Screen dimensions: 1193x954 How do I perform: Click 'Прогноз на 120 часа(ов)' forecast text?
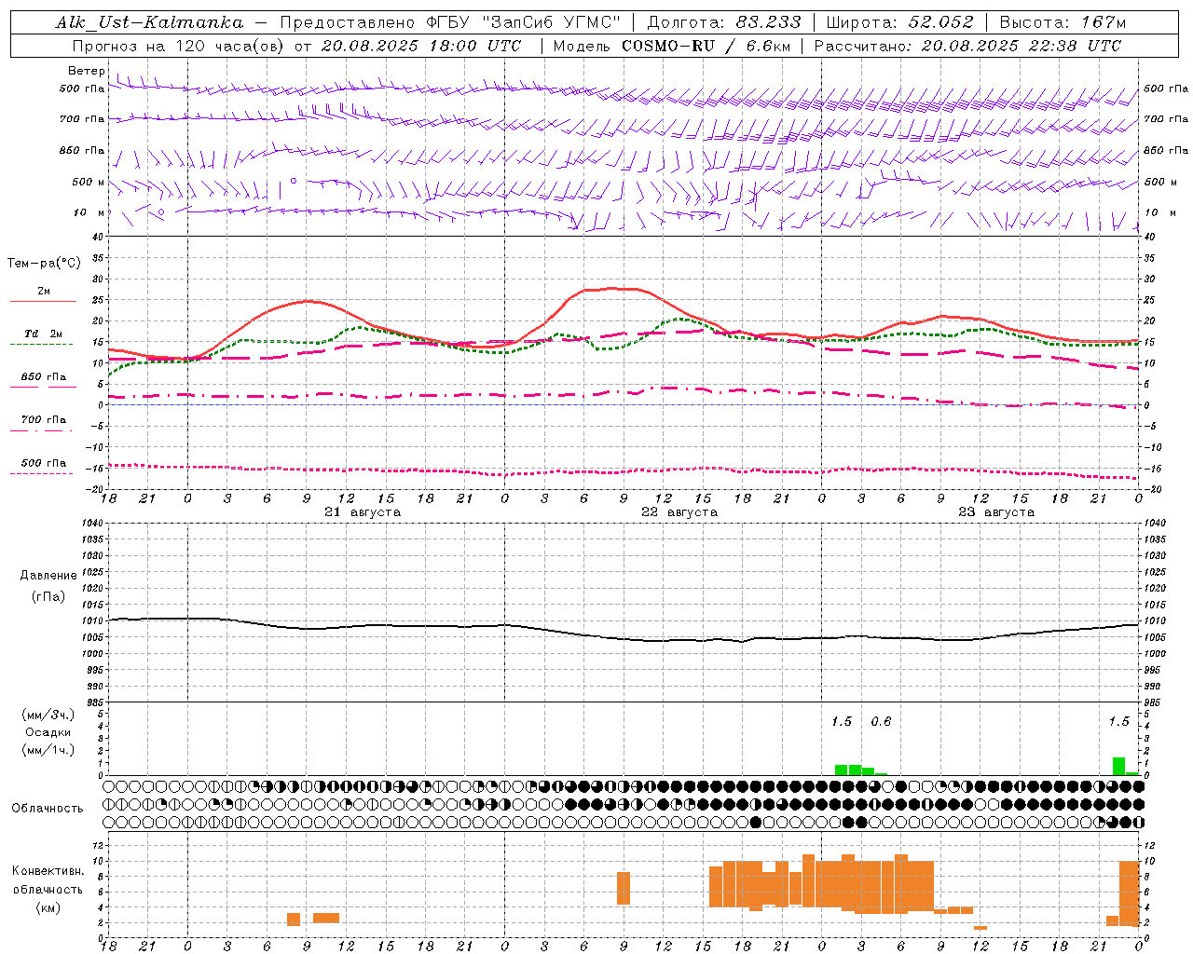click(179, 46)
